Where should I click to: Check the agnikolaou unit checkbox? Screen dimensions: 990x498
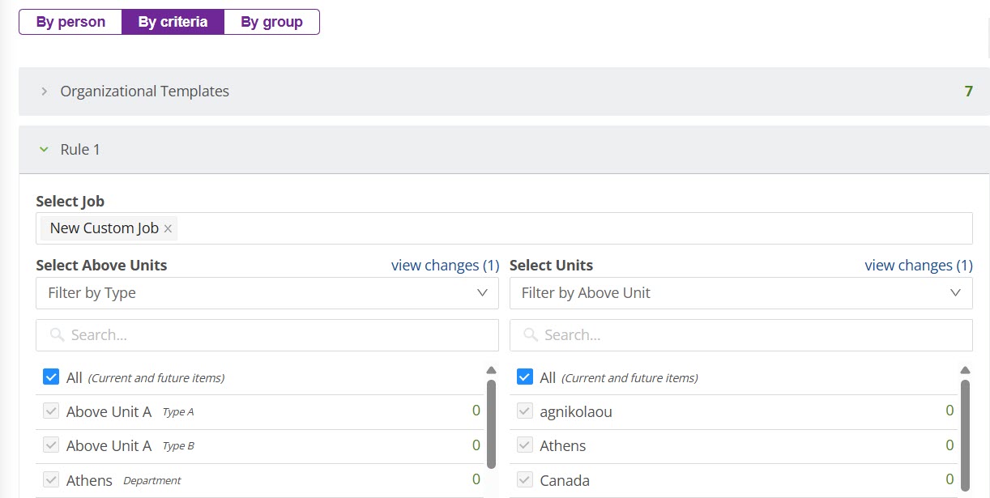pyautogui.click(x=524, y=411)
